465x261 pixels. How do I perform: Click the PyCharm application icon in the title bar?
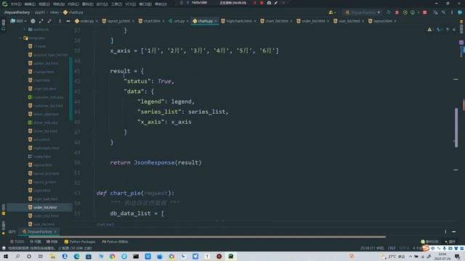4,4
